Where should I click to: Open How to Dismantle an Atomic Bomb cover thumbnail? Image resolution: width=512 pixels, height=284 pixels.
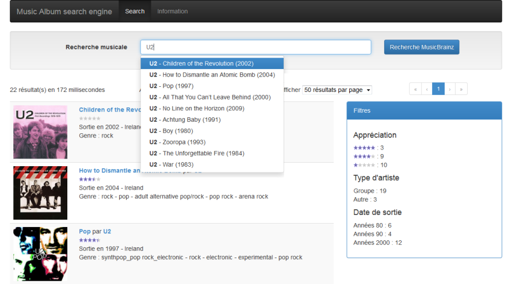click(x=40, y=193)
